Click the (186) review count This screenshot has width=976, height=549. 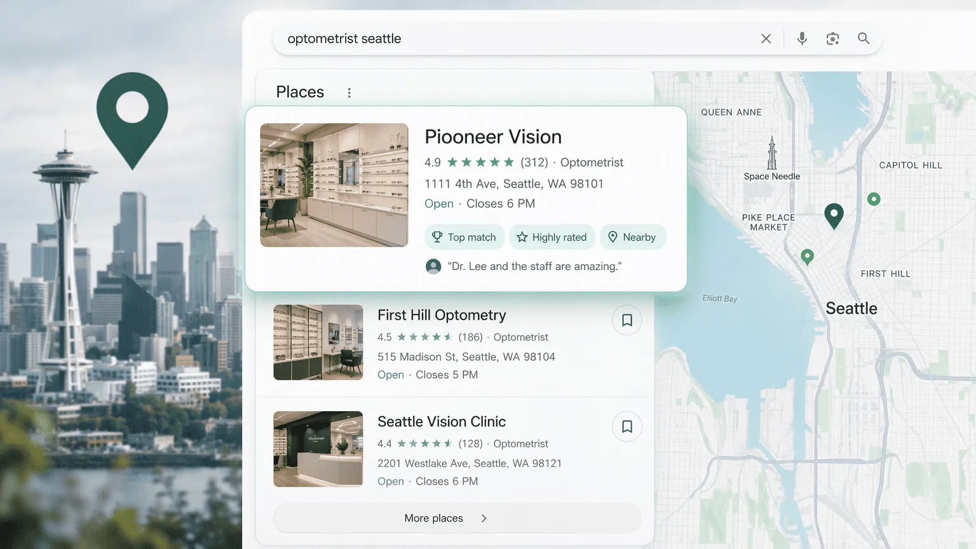[x=471, y=337]
